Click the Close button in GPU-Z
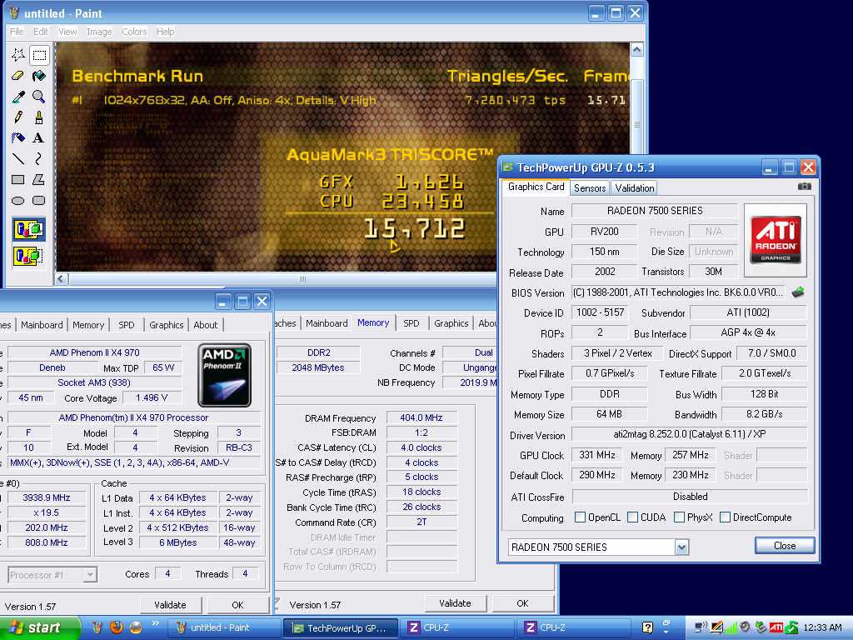The width and height of the screenshot is (853, 640). (785, 545)
